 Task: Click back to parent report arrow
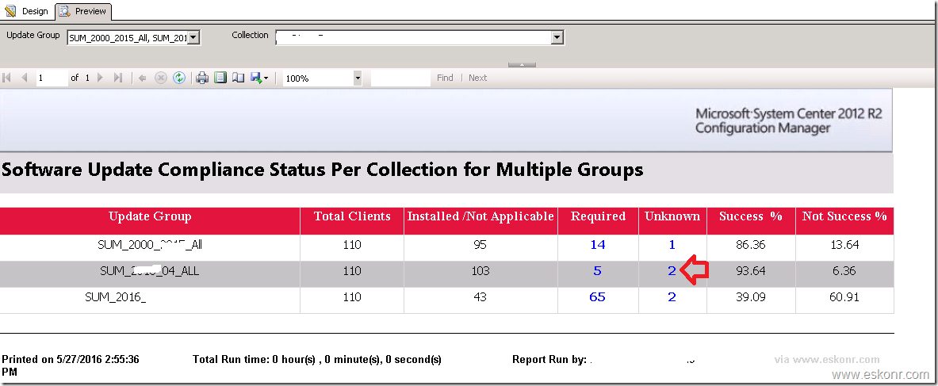[143, 78]
